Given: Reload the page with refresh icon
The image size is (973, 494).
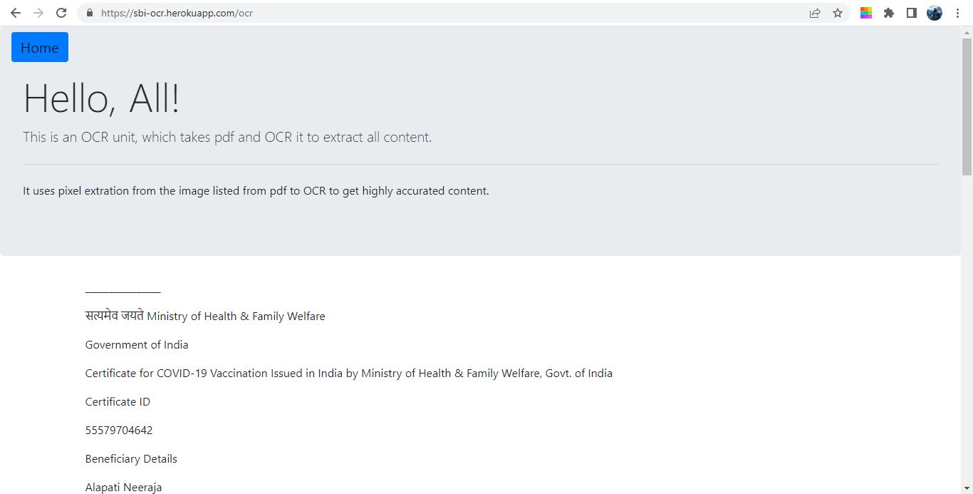Looking at the screenshot, I should [61, 13].
